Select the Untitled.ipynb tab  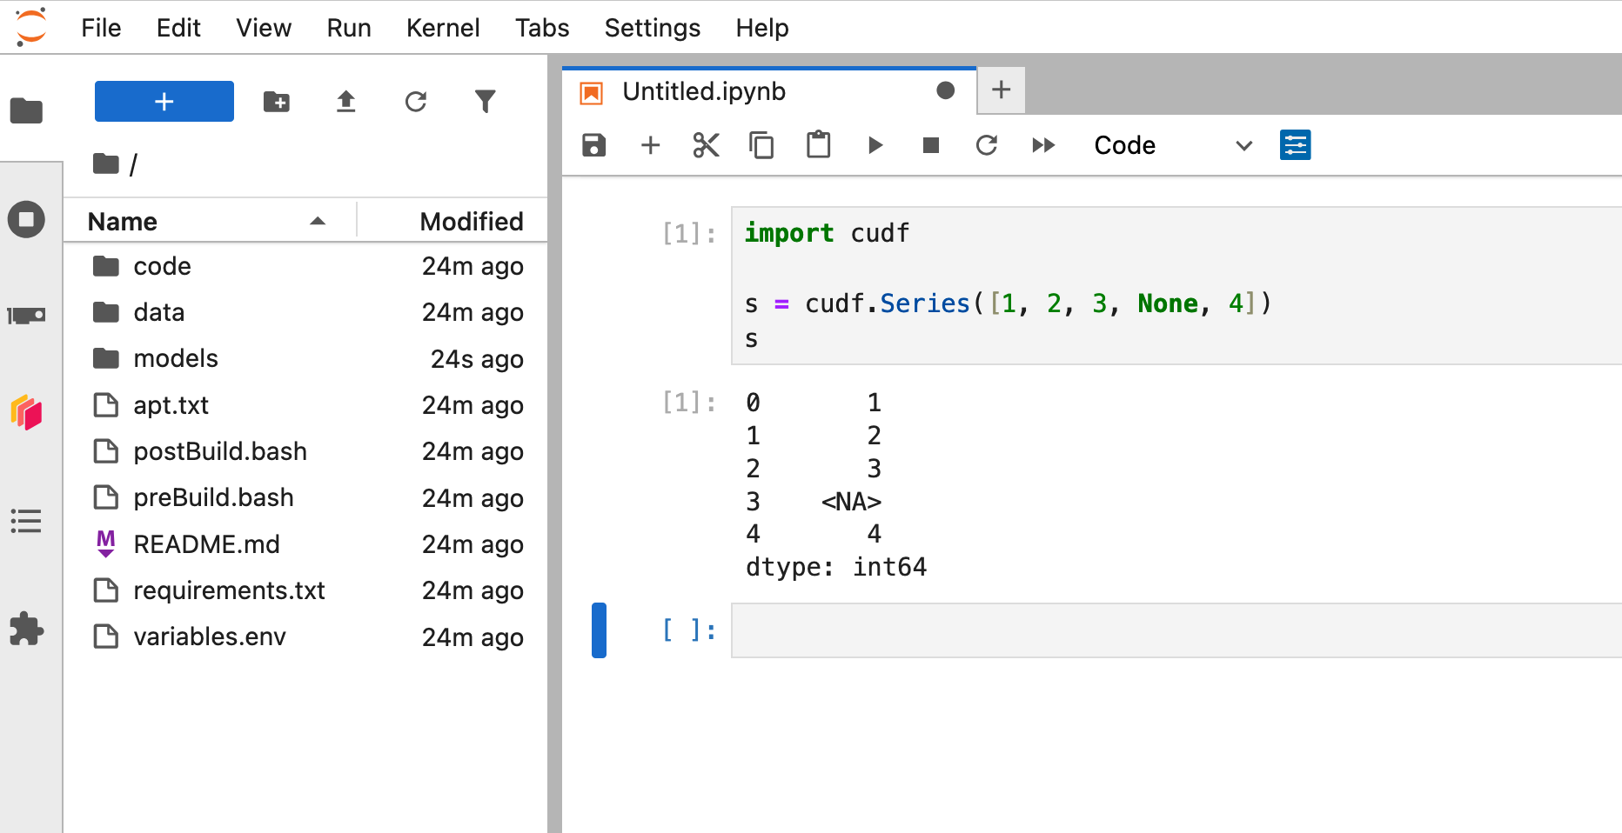click(703, 90)
